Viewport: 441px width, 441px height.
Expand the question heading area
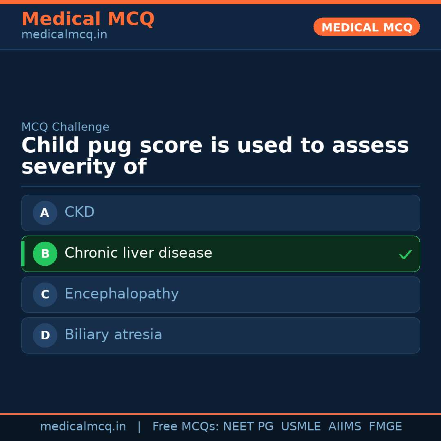tap(215, 155)
